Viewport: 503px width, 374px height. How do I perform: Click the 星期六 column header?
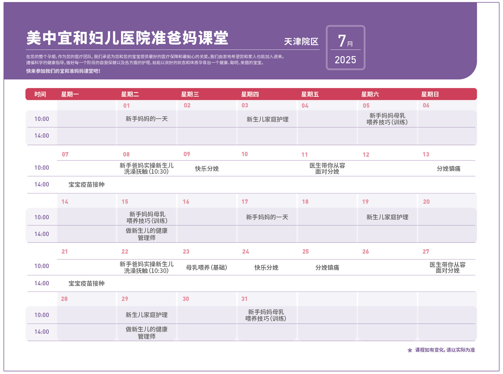coord(370,94)
